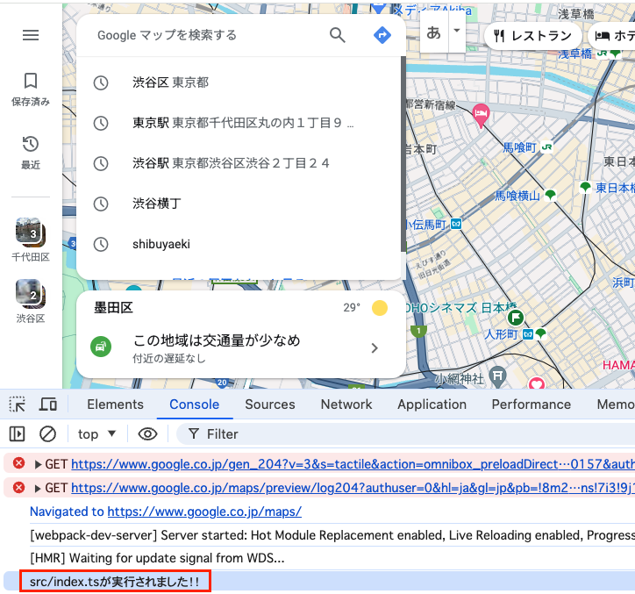635x594 pixels.
Task: Open the 渋谷区 recent thumbnail
Action: 31,293
